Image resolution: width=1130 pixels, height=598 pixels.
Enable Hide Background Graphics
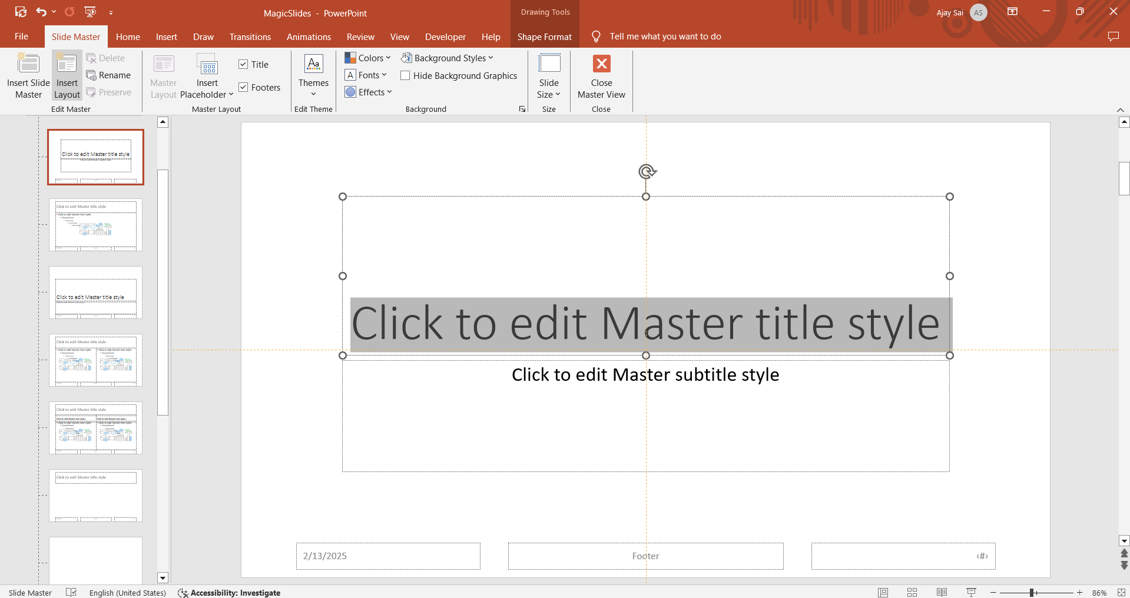click(x=405, y=75)
